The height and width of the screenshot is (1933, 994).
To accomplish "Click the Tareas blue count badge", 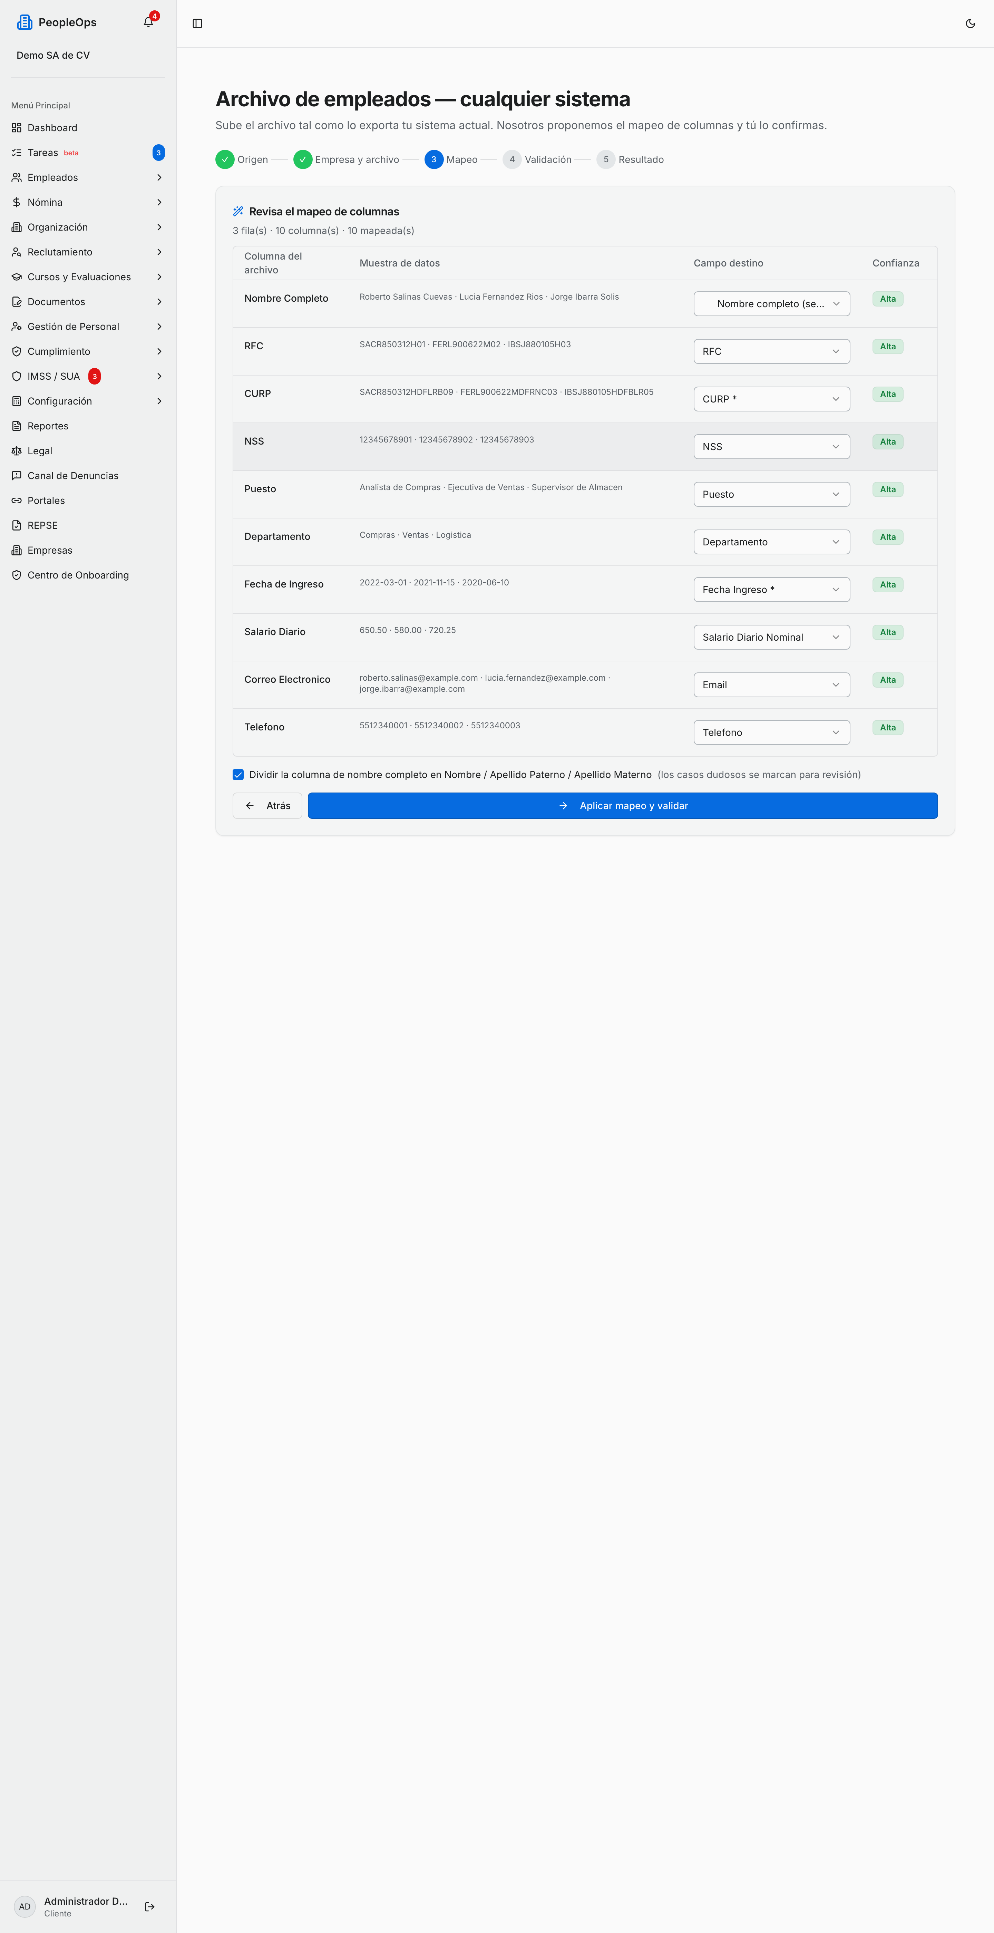I will [x=158, y=152].
